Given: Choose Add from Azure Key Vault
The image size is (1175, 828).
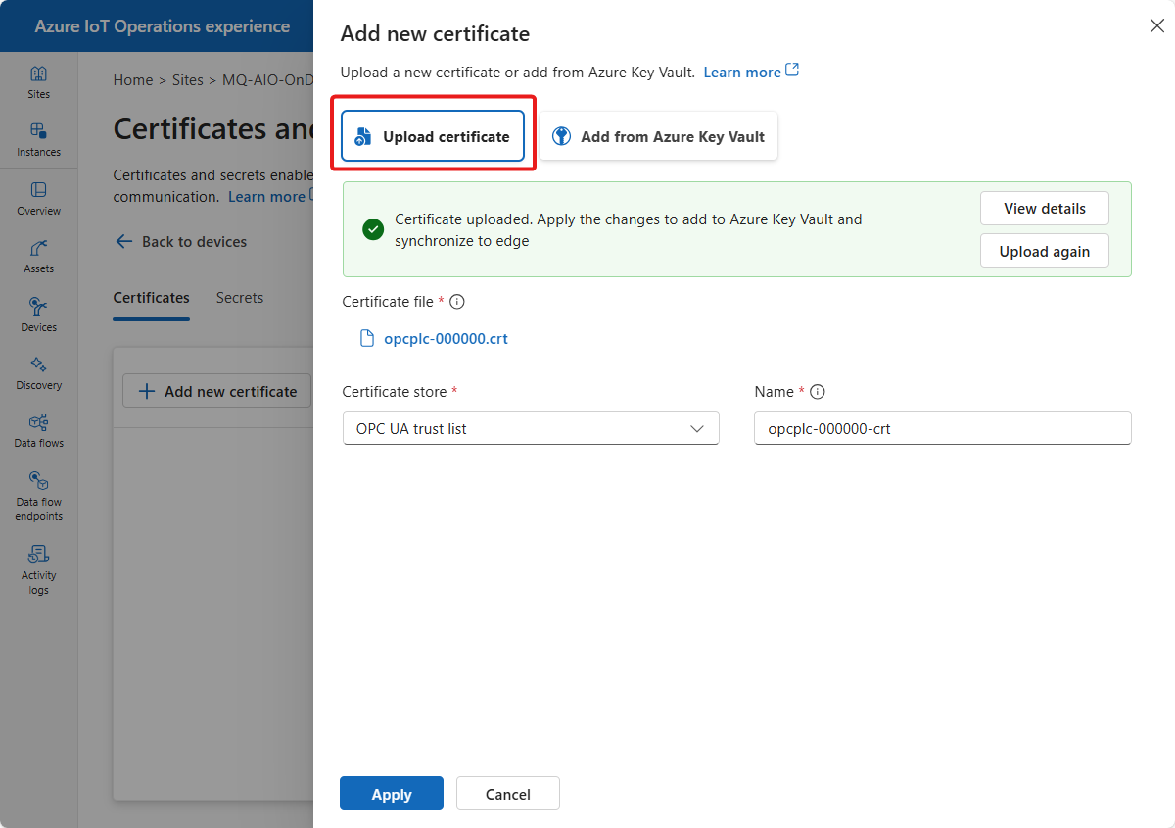Looking at the screenshot, I should 658,136.
